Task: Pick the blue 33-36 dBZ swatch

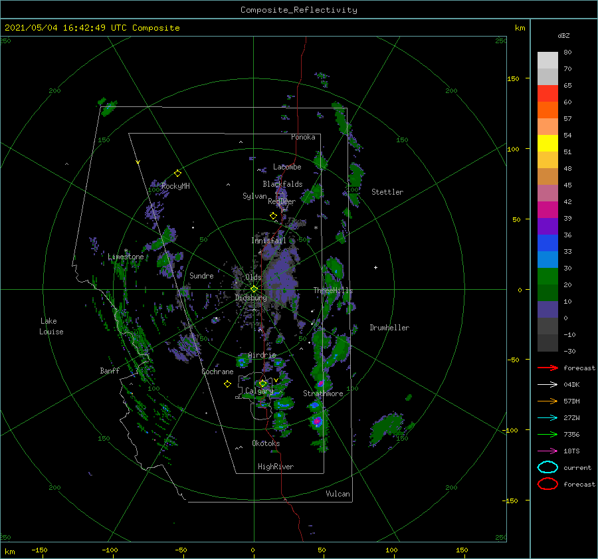Action: pos(548,243)
